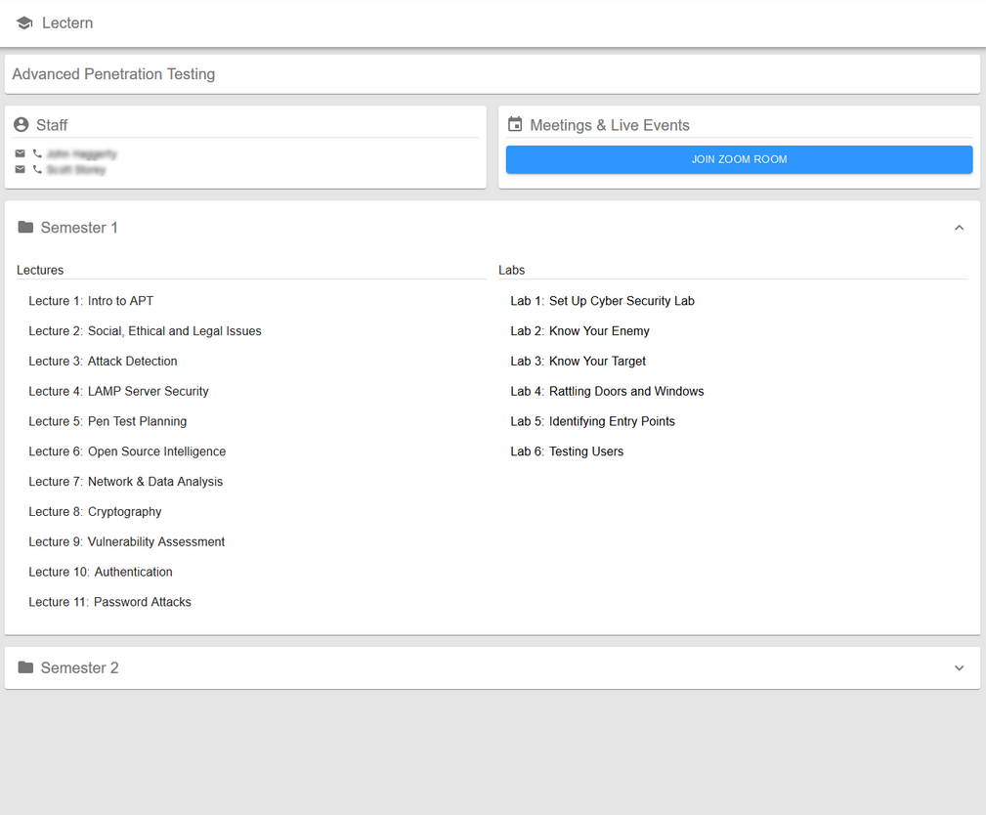Click the Lectern graduation cap logo
This screenshot has width=986, height=815.
pyautogui.click(x=24, y=22)
